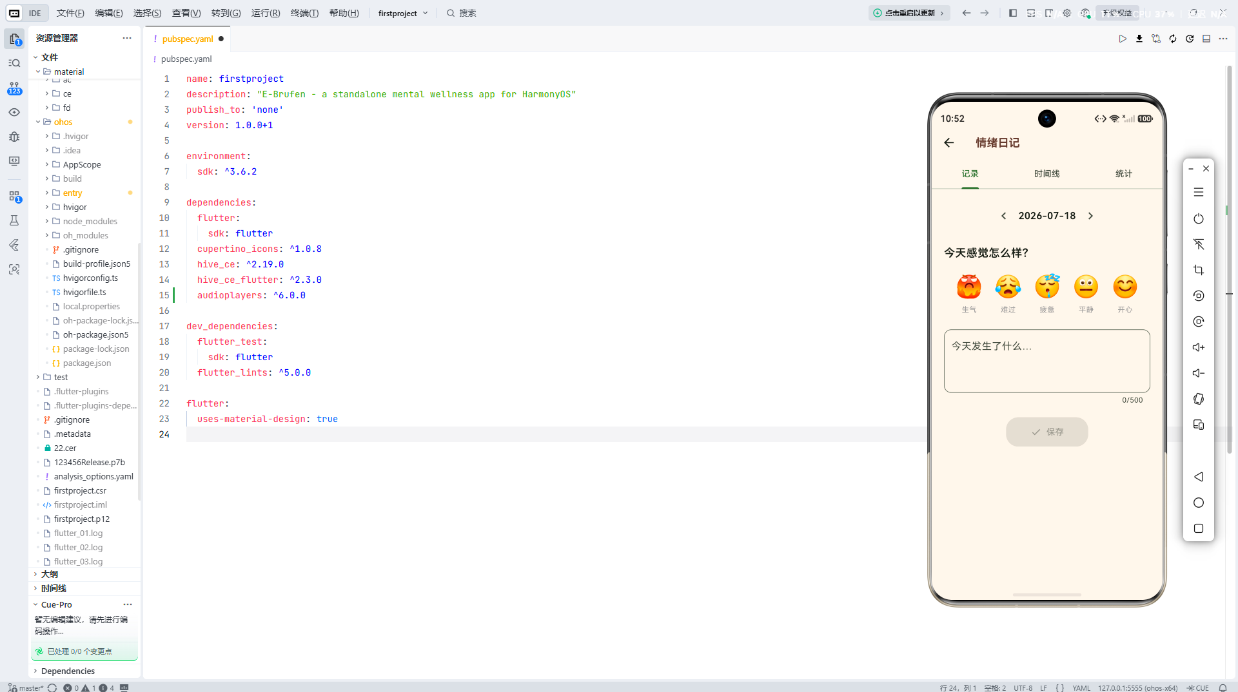Click emulator rotate screen icon

pos(1199,399)
